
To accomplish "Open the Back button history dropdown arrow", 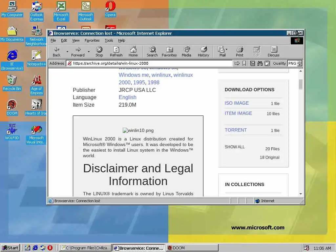I will [67, 52].
